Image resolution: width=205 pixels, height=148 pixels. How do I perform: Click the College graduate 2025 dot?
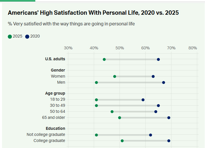tap(122, 141)
